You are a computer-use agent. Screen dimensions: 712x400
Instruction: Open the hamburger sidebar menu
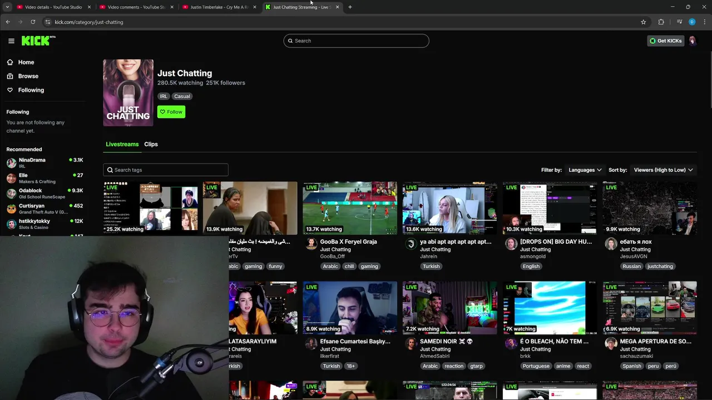(11, 41)
